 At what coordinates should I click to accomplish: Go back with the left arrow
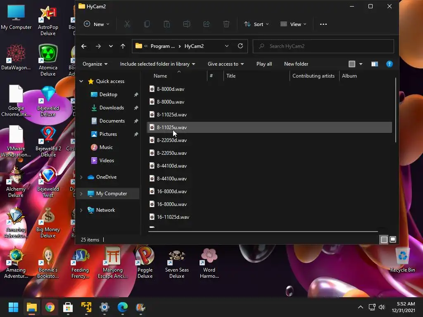point(84,46)
